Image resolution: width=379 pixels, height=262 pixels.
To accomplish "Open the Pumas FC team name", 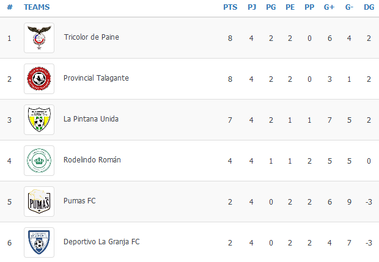I will 79,201.
